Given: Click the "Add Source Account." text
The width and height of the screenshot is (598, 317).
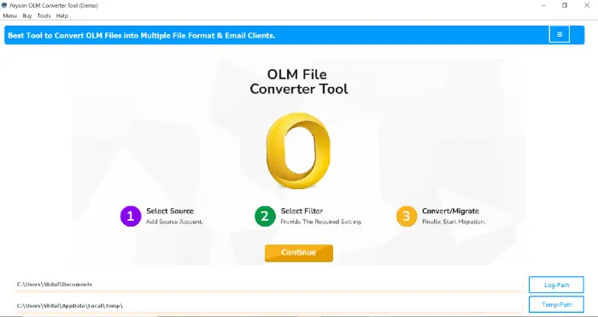Looking at the screenshot, I should point(174,222).
